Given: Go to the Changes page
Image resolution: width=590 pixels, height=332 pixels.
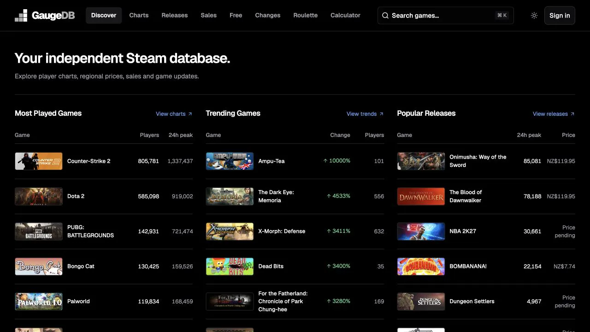Looking at the screenshot, I should (268, 15).
